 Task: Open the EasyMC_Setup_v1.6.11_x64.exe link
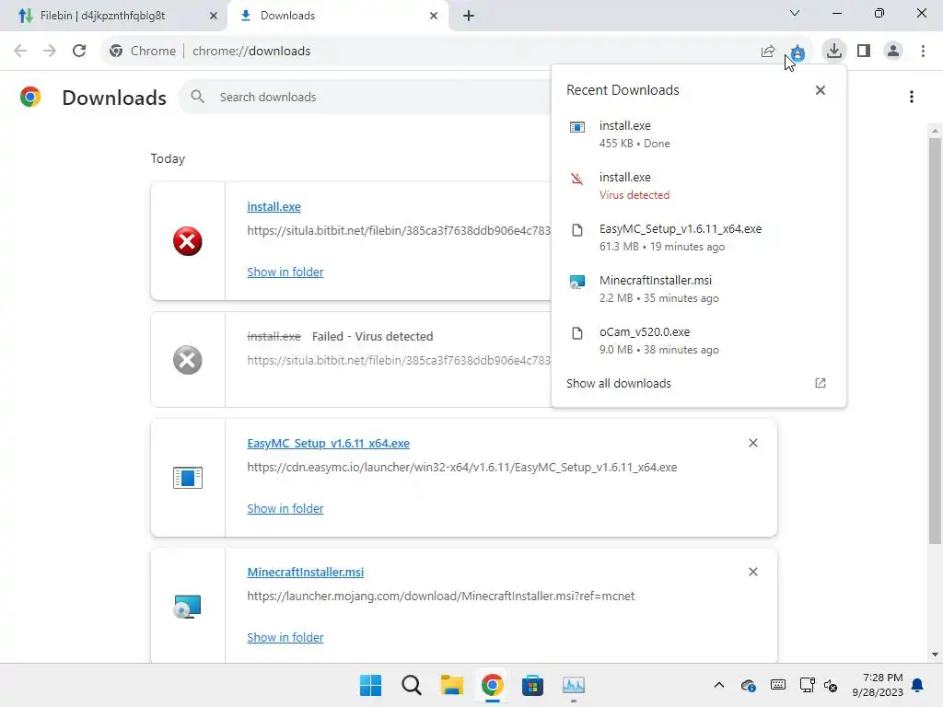tap(329, 443)
